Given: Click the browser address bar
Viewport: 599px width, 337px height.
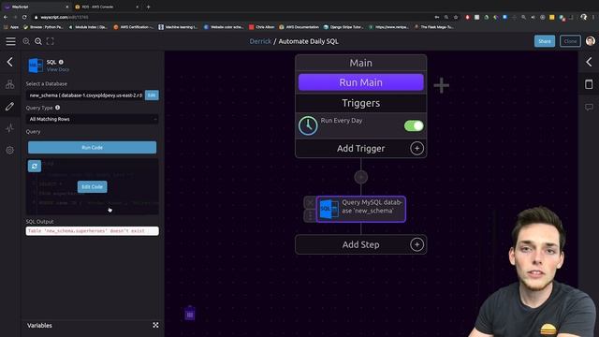Looking at the screenshot, I should point(233,17).
